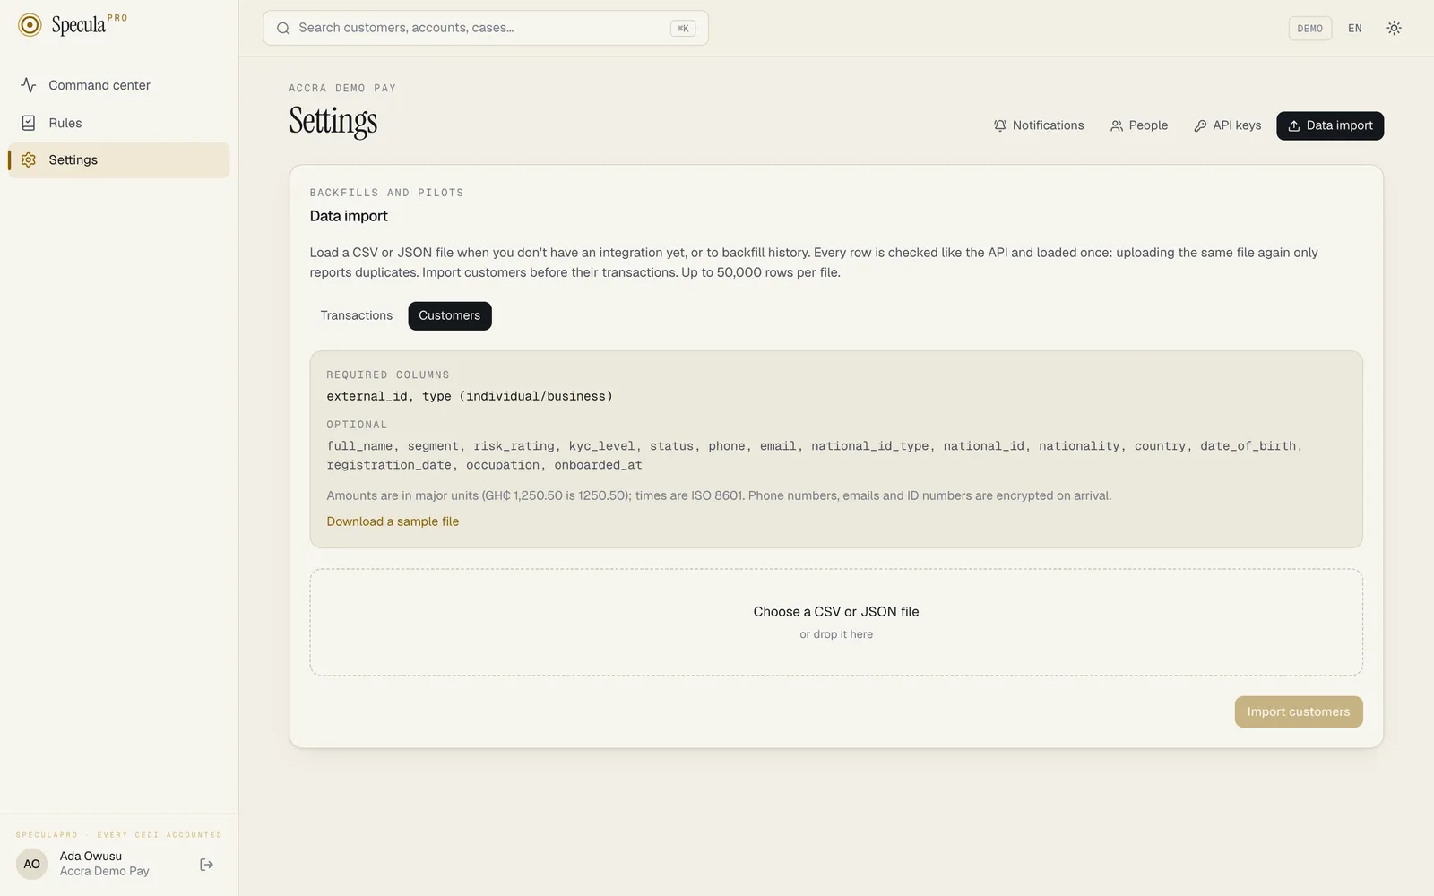Click the BACKFILLS AND PILOTS label

386,193
